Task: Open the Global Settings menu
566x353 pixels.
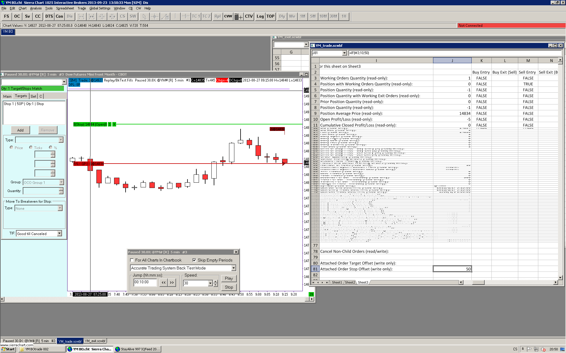Action: point(100,8)
